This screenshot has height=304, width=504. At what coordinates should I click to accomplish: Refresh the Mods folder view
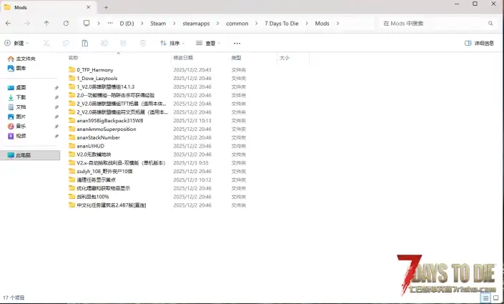pyautogui.click(x=66, y=24)
